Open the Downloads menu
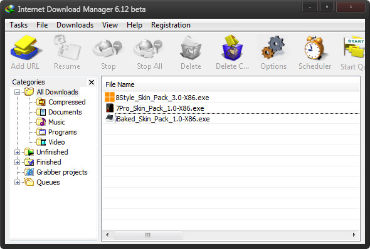370x249 pixels. click(x=75, y=25)
